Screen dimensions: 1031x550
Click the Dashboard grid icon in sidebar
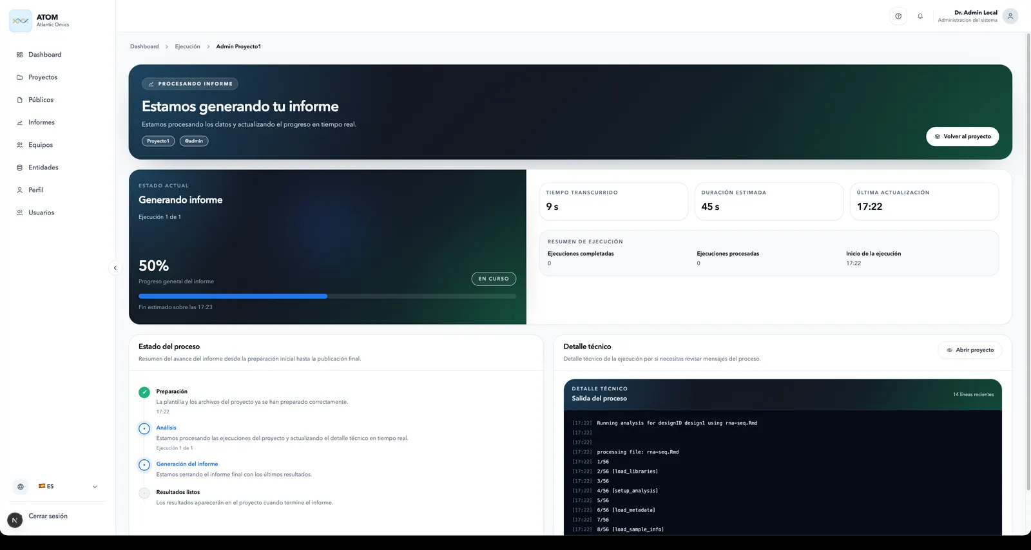coord(20,55)
